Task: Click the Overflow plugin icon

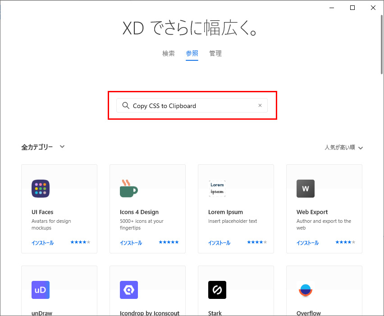Action: pyautogui.click(x=306, y=290)
